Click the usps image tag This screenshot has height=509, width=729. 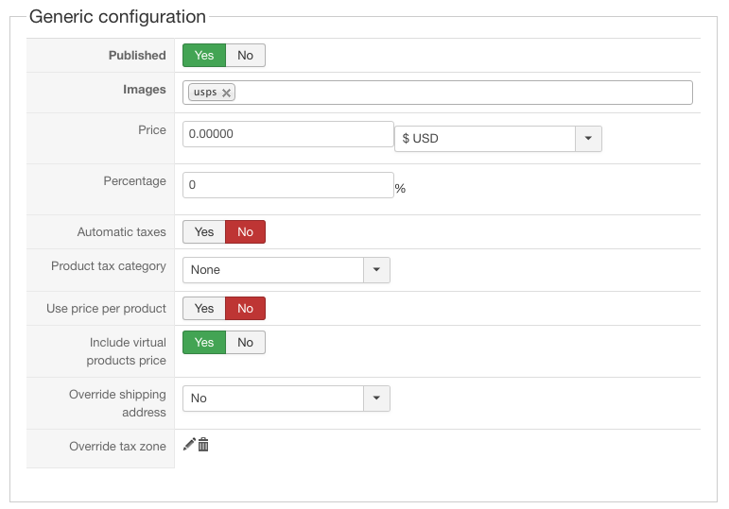click(x=204, y=93)
